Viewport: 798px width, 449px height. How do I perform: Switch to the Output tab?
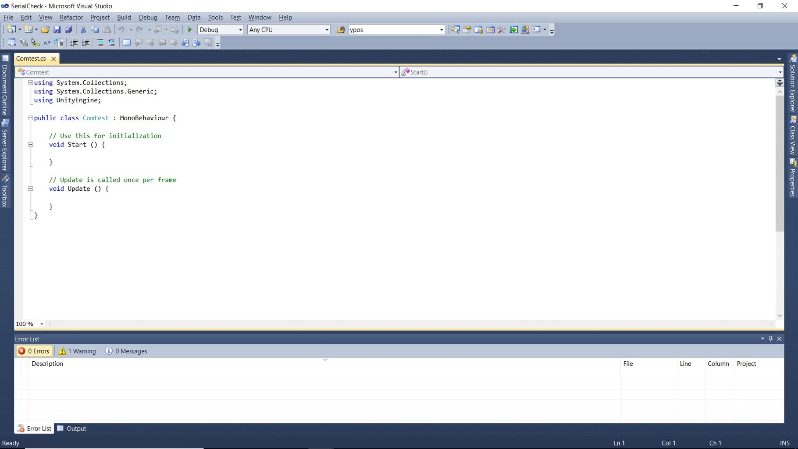(x=72, y=428)
